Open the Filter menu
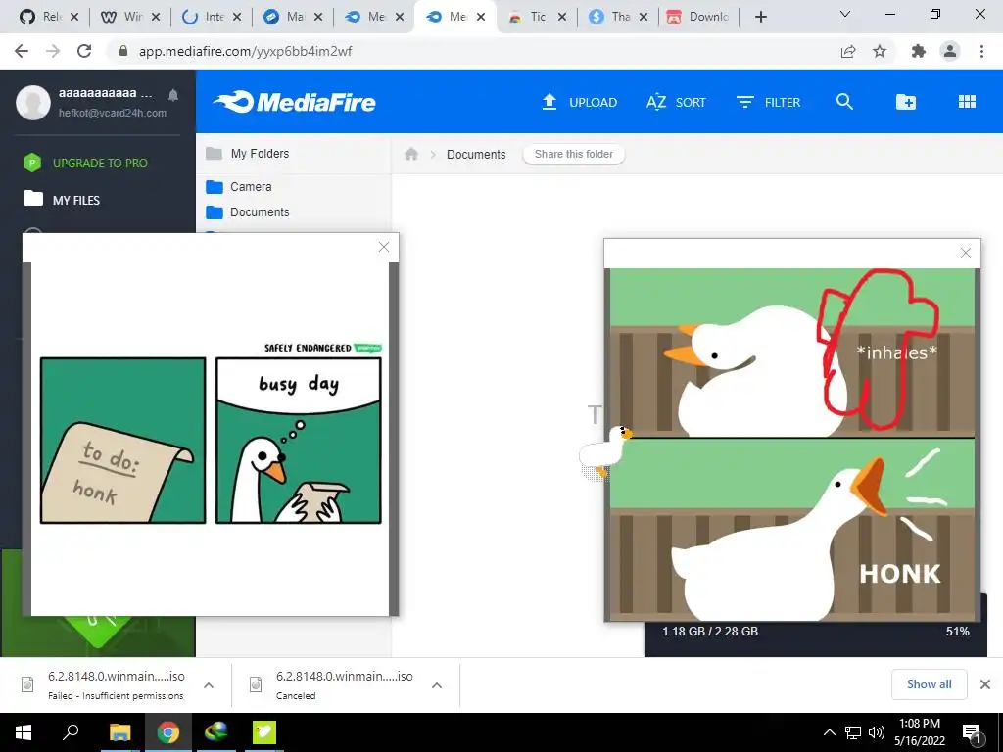The image size is (1003, 752). tap(768, 102)
